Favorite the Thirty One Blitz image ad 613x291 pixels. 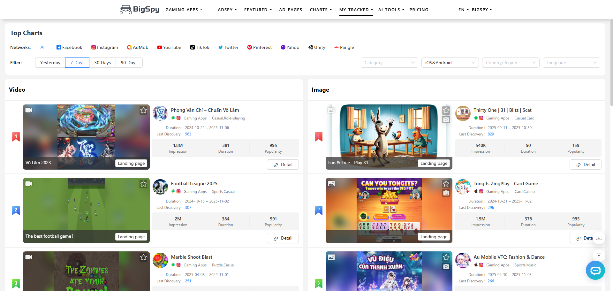point(446,110)
